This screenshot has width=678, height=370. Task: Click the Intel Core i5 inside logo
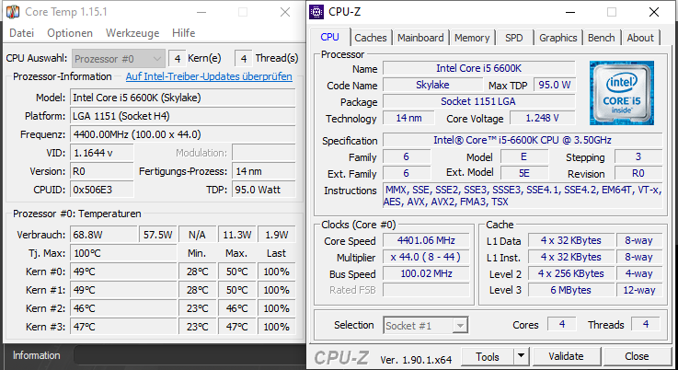622,93
